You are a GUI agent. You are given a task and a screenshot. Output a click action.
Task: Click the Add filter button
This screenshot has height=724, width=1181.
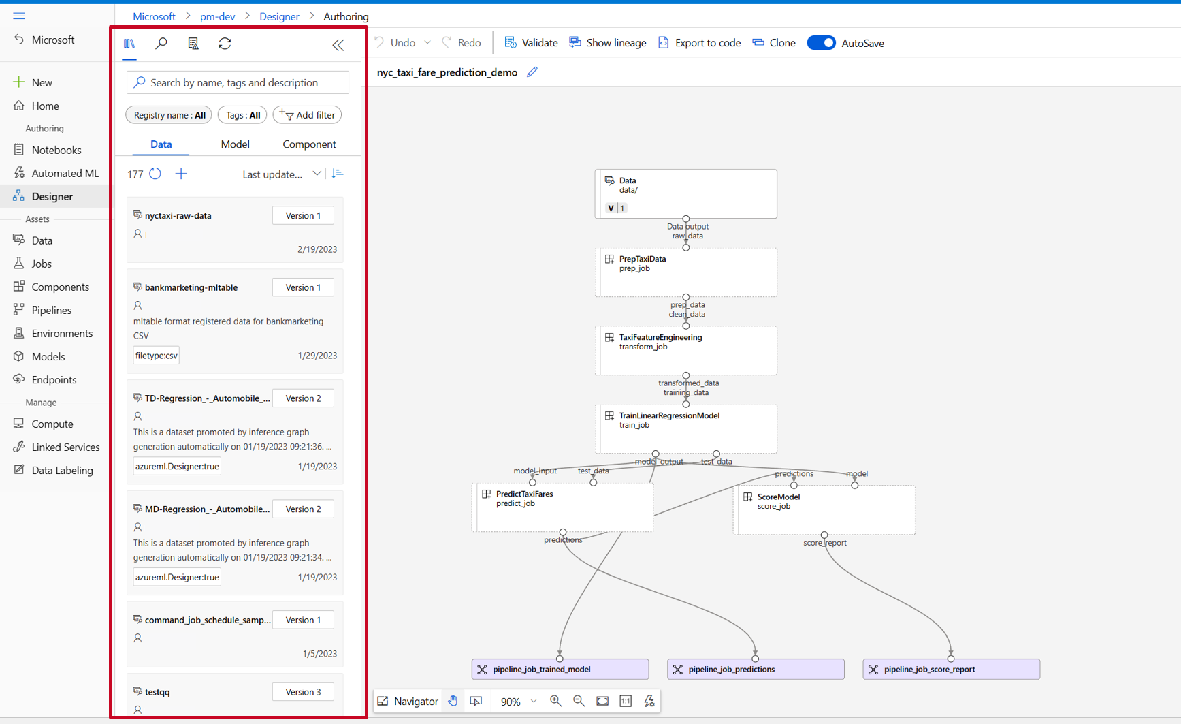(308, 115)
